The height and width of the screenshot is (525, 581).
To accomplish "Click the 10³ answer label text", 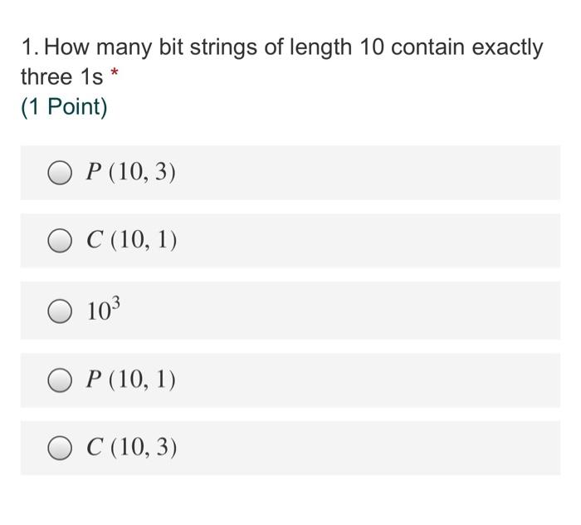I will click(104, 308).
